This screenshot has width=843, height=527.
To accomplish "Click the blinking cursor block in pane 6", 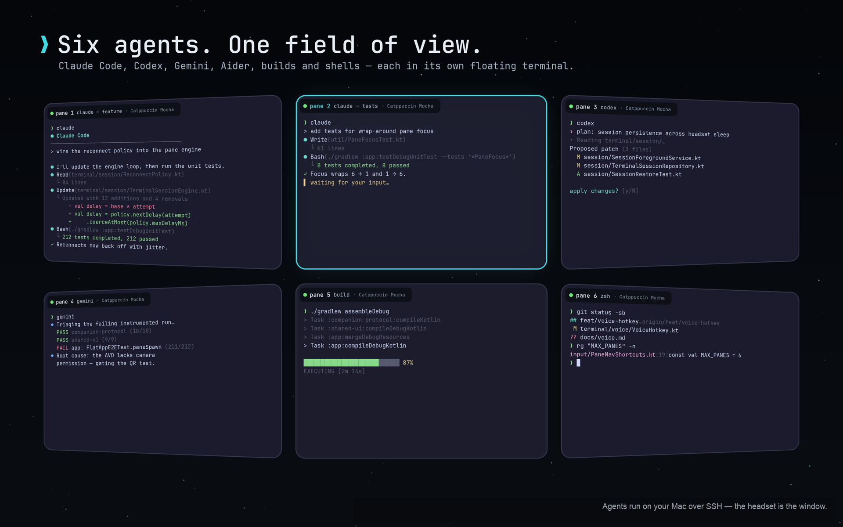I will pos(578,363).
